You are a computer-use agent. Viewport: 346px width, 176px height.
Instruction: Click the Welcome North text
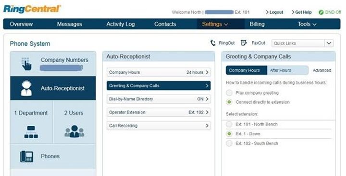click(x=186, y=12)
